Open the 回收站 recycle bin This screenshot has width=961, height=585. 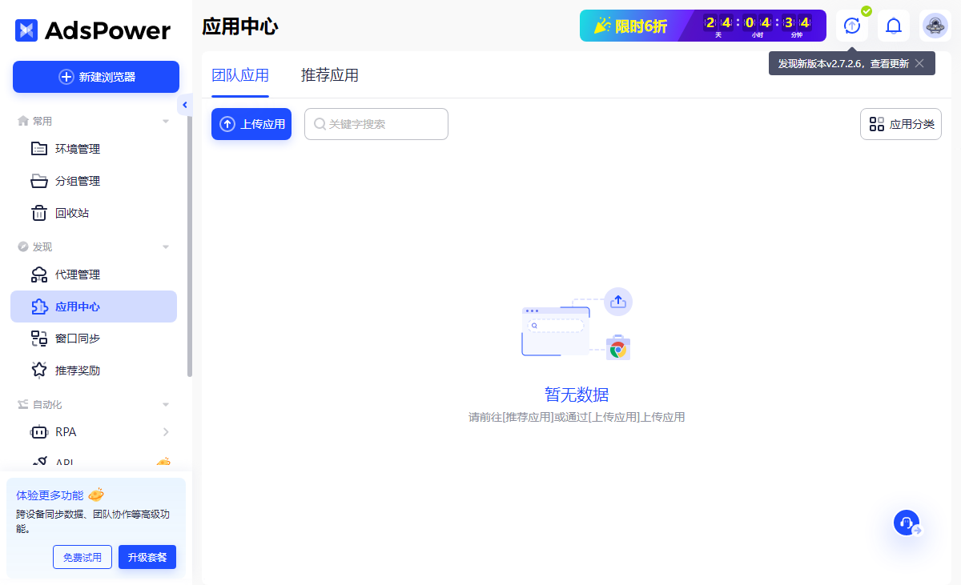(x=72, y=213)
